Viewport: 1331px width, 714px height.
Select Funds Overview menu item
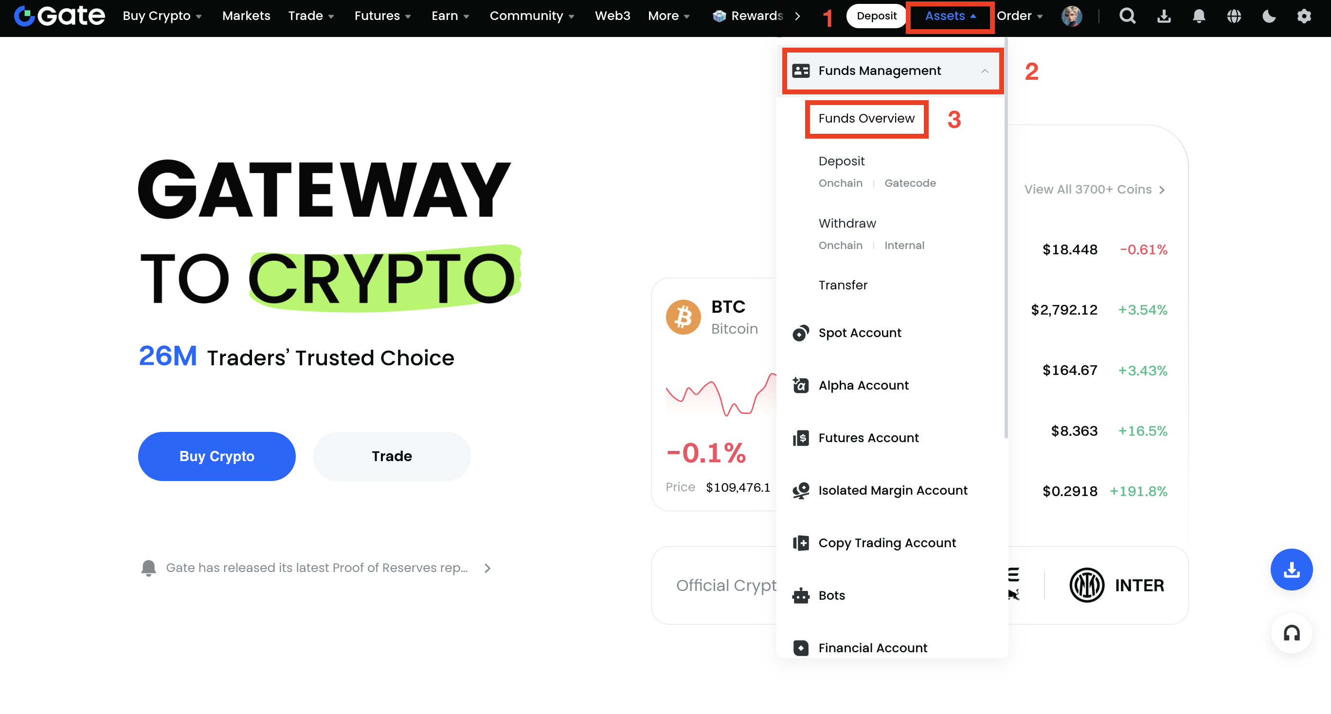[866, 118]
